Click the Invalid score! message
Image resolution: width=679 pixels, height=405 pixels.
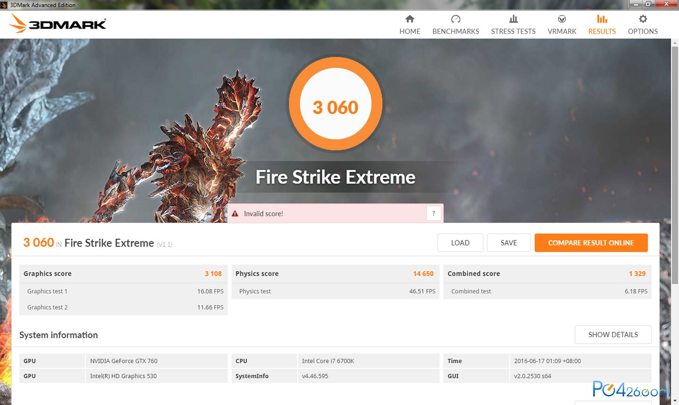click(x=263, y=214)
